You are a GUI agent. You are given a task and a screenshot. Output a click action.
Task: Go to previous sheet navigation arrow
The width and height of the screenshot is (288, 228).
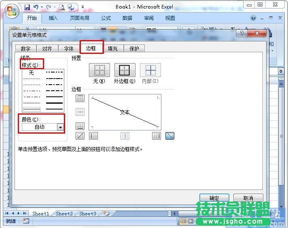pyautogui.click(x=13, y=213)
